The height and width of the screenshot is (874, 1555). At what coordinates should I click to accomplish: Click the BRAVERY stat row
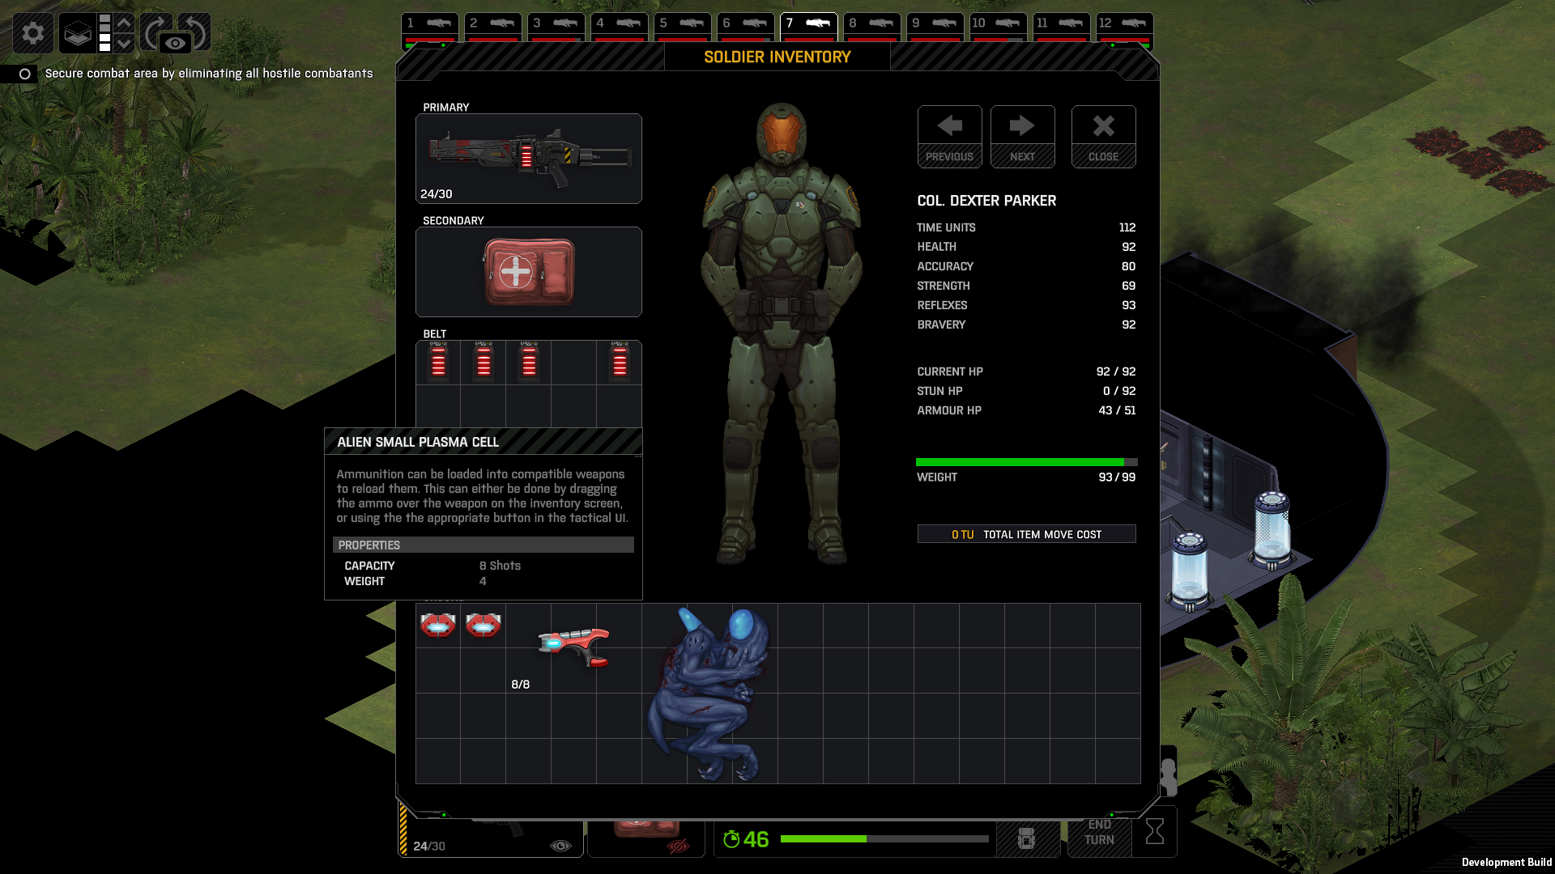[x=1026, y=325]
